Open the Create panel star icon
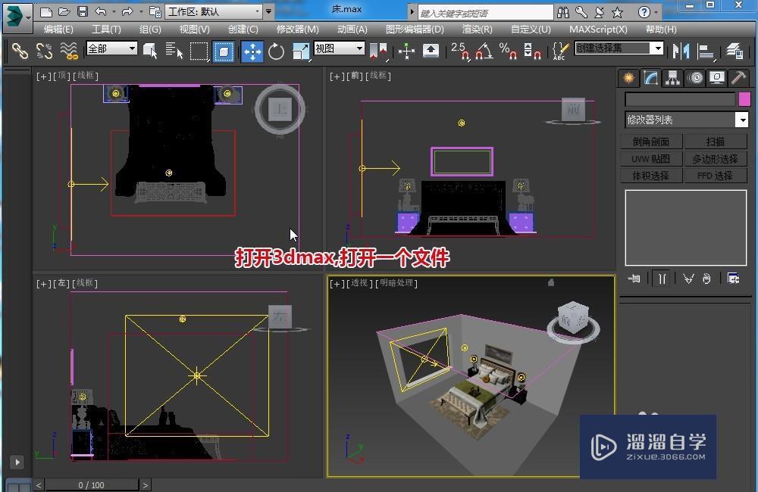758x492 pixels. (x=628, y=78)
